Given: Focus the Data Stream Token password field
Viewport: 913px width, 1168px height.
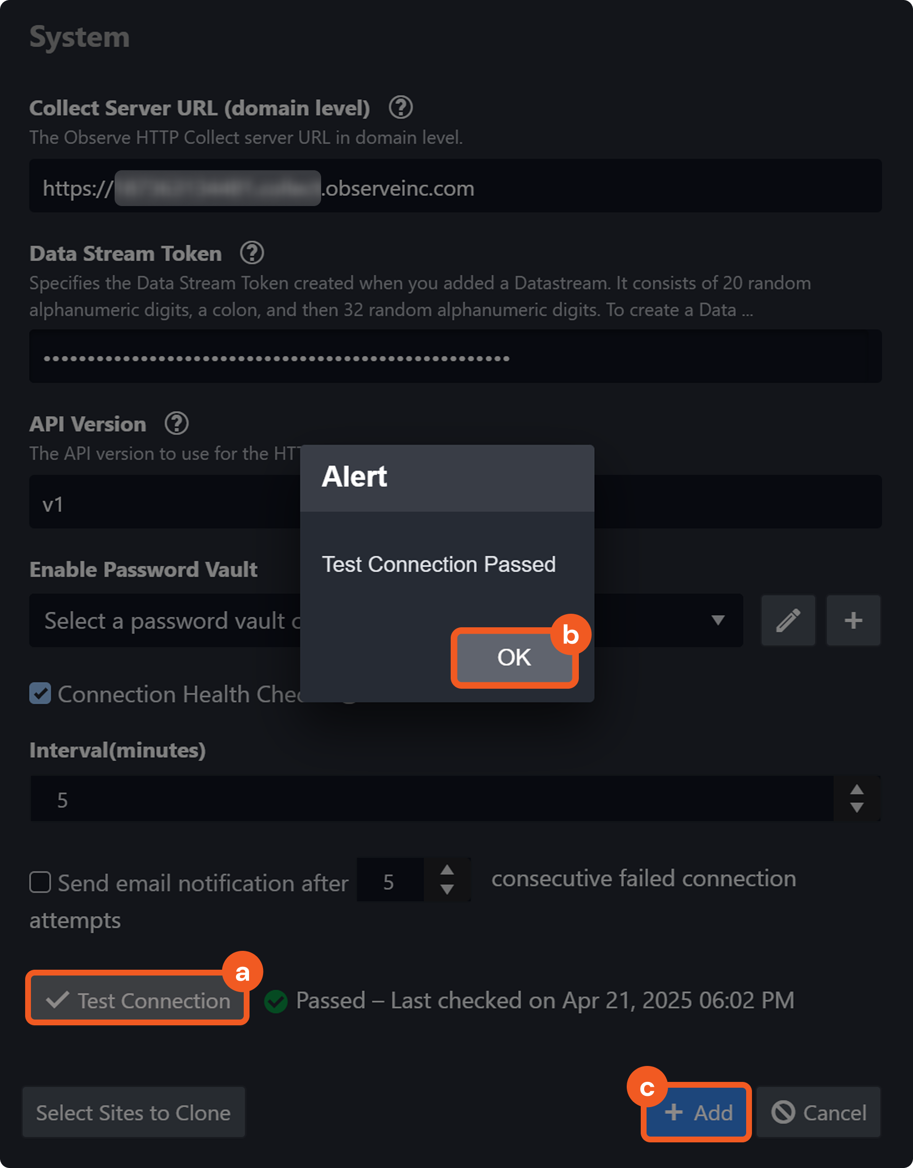Looking at the screenshot, I should tap(642, 357).
